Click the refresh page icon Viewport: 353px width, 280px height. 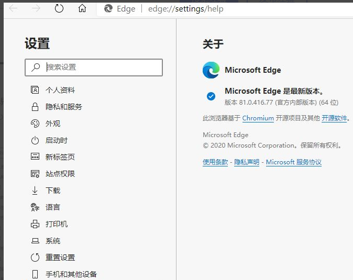[x=59, y=8]
